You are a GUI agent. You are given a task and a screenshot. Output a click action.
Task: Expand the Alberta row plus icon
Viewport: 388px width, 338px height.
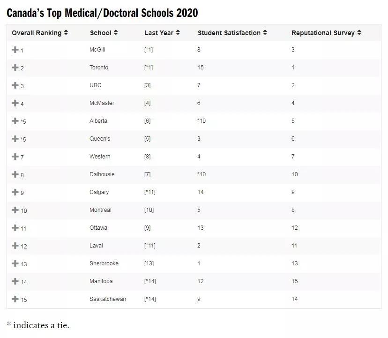click(15, 121)
